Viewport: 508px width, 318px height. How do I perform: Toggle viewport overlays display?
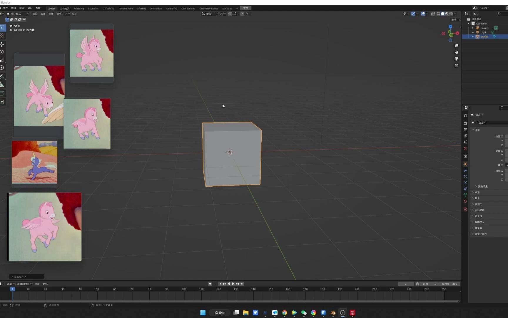[x=423, y=14]
